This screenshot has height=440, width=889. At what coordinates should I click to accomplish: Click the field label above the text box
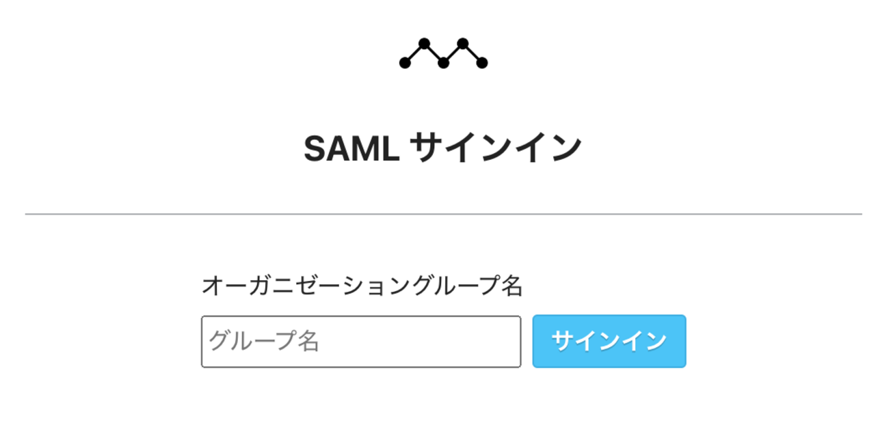click(x=362, y=286)
